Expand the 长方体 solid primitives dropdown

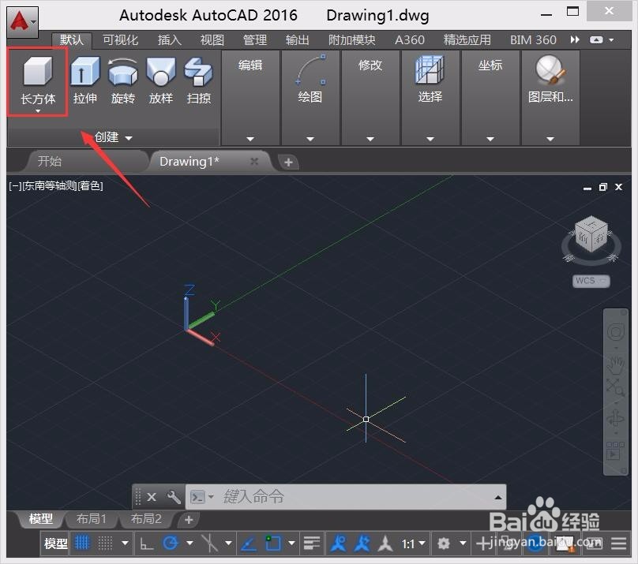point(38,111)
